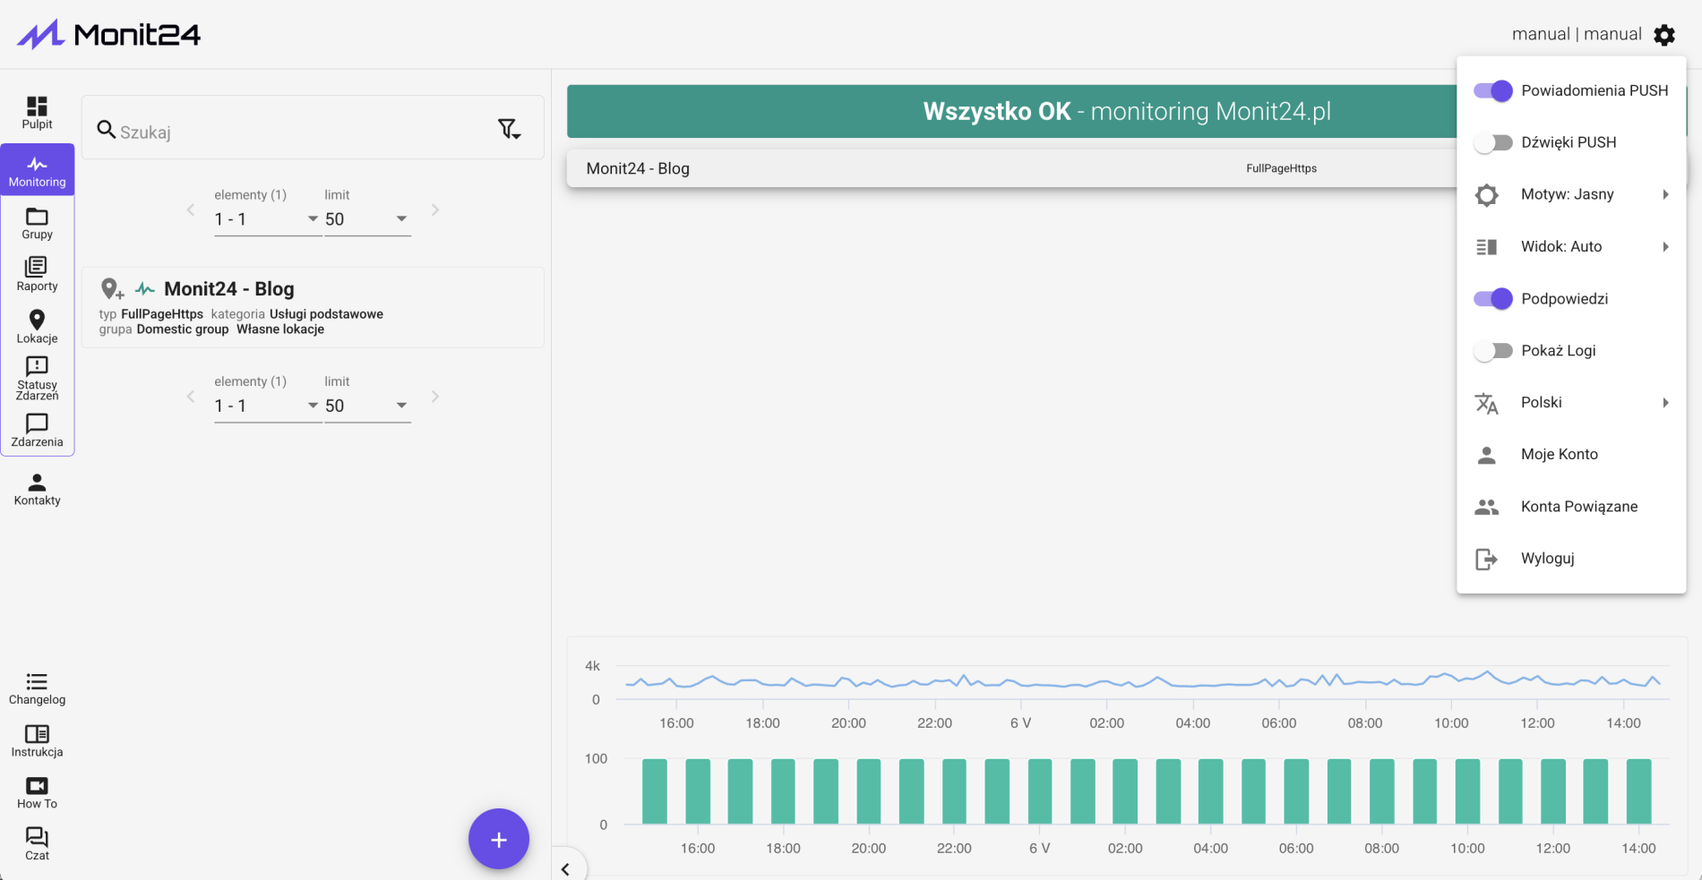
Task: Open Statusy Zdarzeń in sidebar
Action: [37, 379]
